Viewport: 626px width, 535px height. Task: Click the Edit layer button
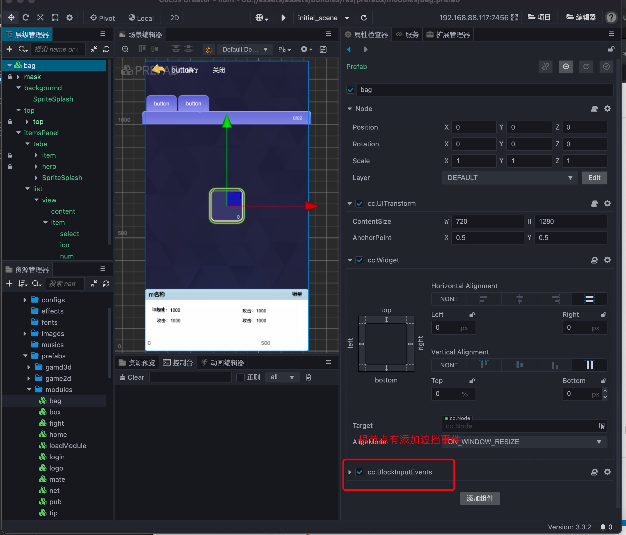point(594,178)
